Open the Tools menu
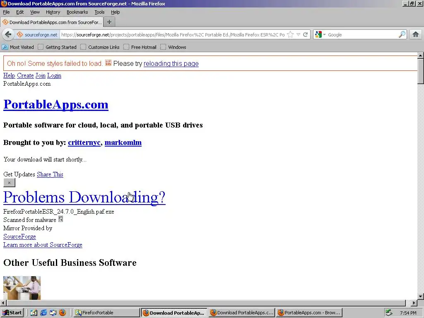Image resolution: width=424 pixels, height=318 pixels. pos(99,12)
